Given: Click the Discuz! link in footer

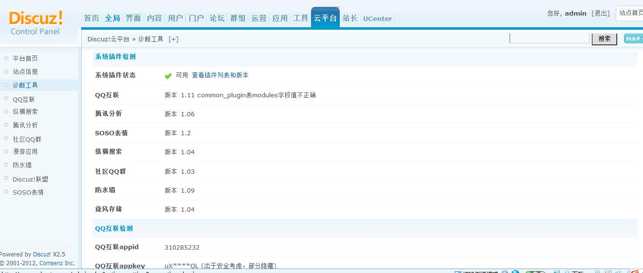Looking at the screenshot, I should 42,254.
